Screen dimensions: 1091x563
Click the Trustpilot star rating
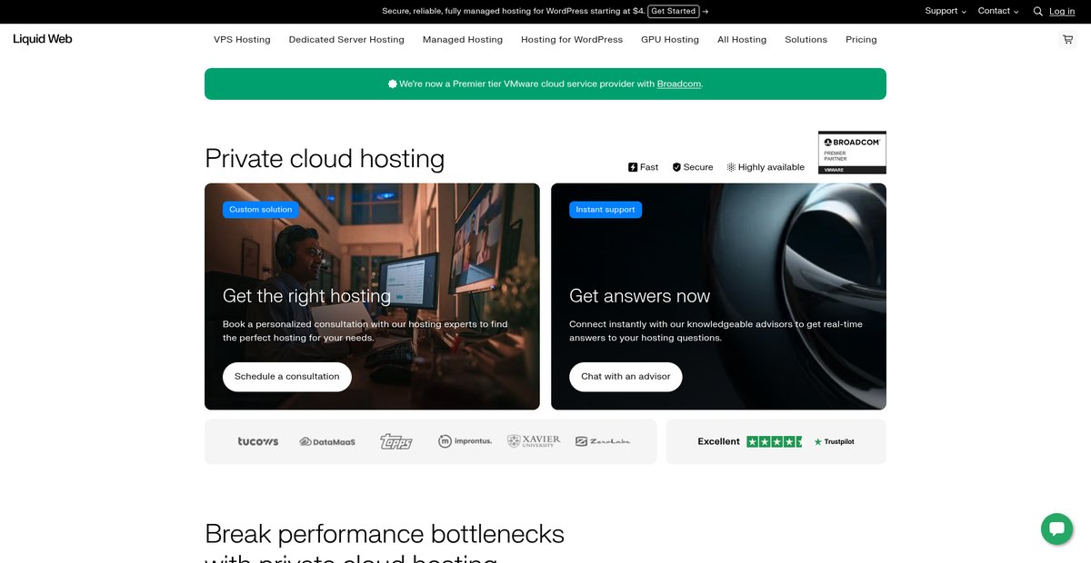pyautogui.click(x=775, y=441)
